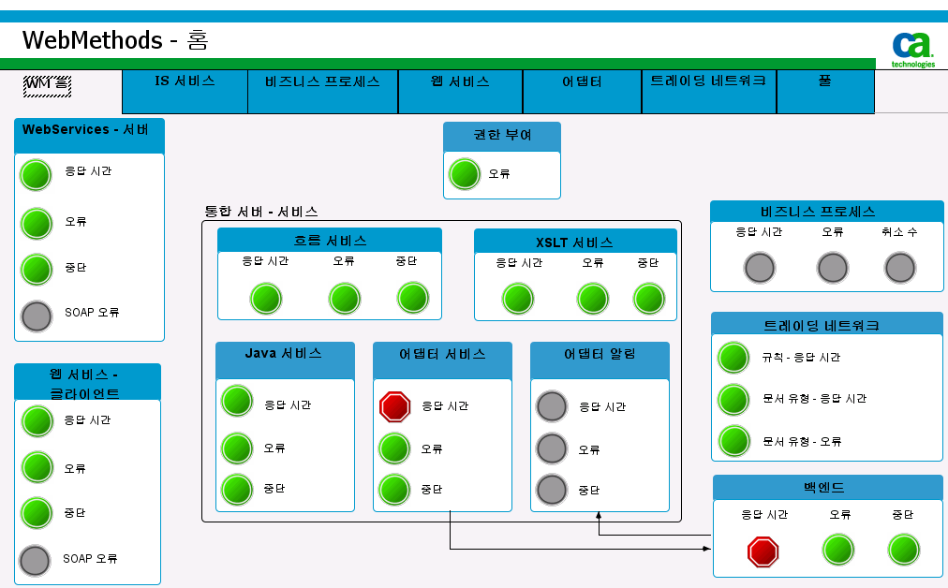This screenshot has height=588, width=948.
Task: Click XSLT 서비스 중단 green light
Action: 649,299
